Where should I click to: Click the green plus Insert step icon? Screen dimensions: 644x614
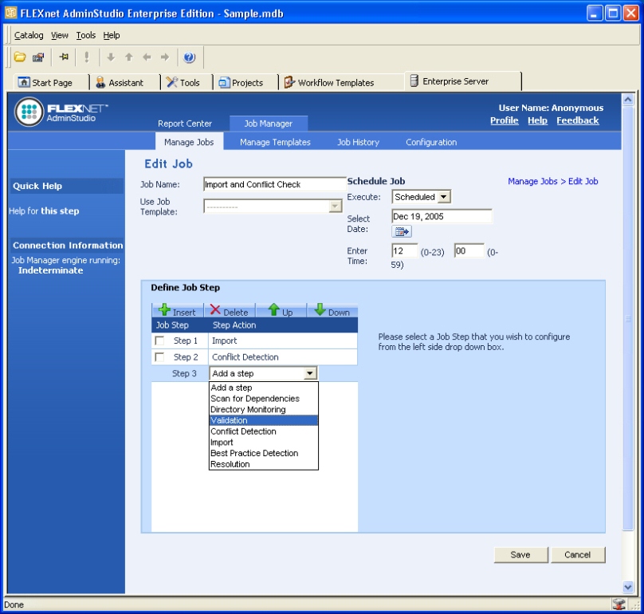tap(165, 311)
